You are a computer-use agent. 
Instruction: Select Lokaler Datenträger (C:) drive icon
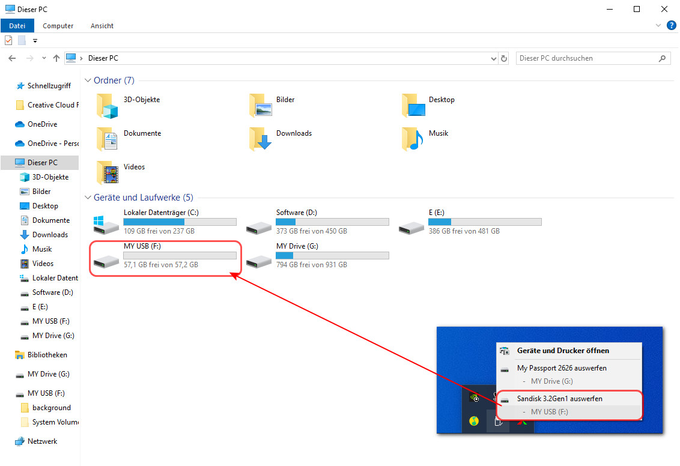tap(106, 226)
